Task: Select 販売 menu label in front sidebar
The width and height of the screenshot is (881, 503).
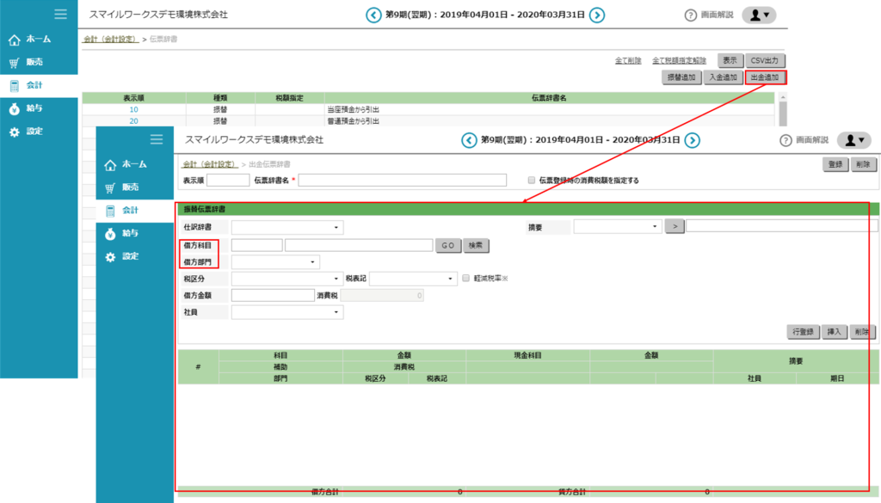Action: (131, 187)
